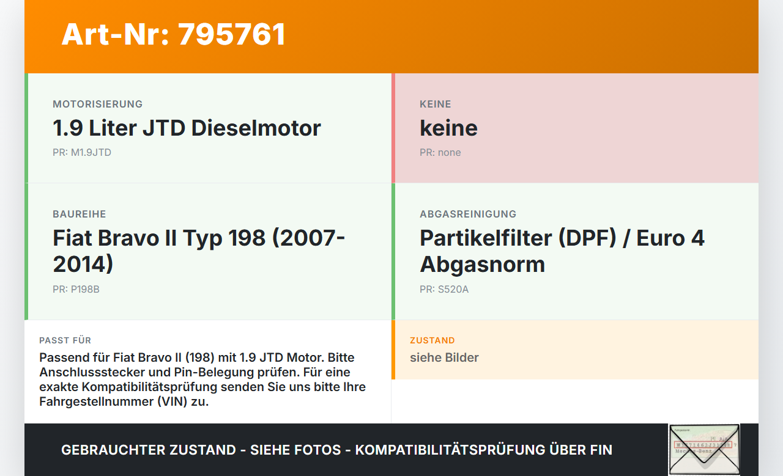Select 'Partikelfilter (DPF) / Euro 4 Abgasnorm'
The image size is (783, 476).
tap(562, 251)
